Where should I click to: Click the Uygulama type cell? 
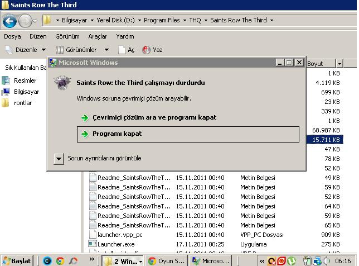tap(254, 244)
